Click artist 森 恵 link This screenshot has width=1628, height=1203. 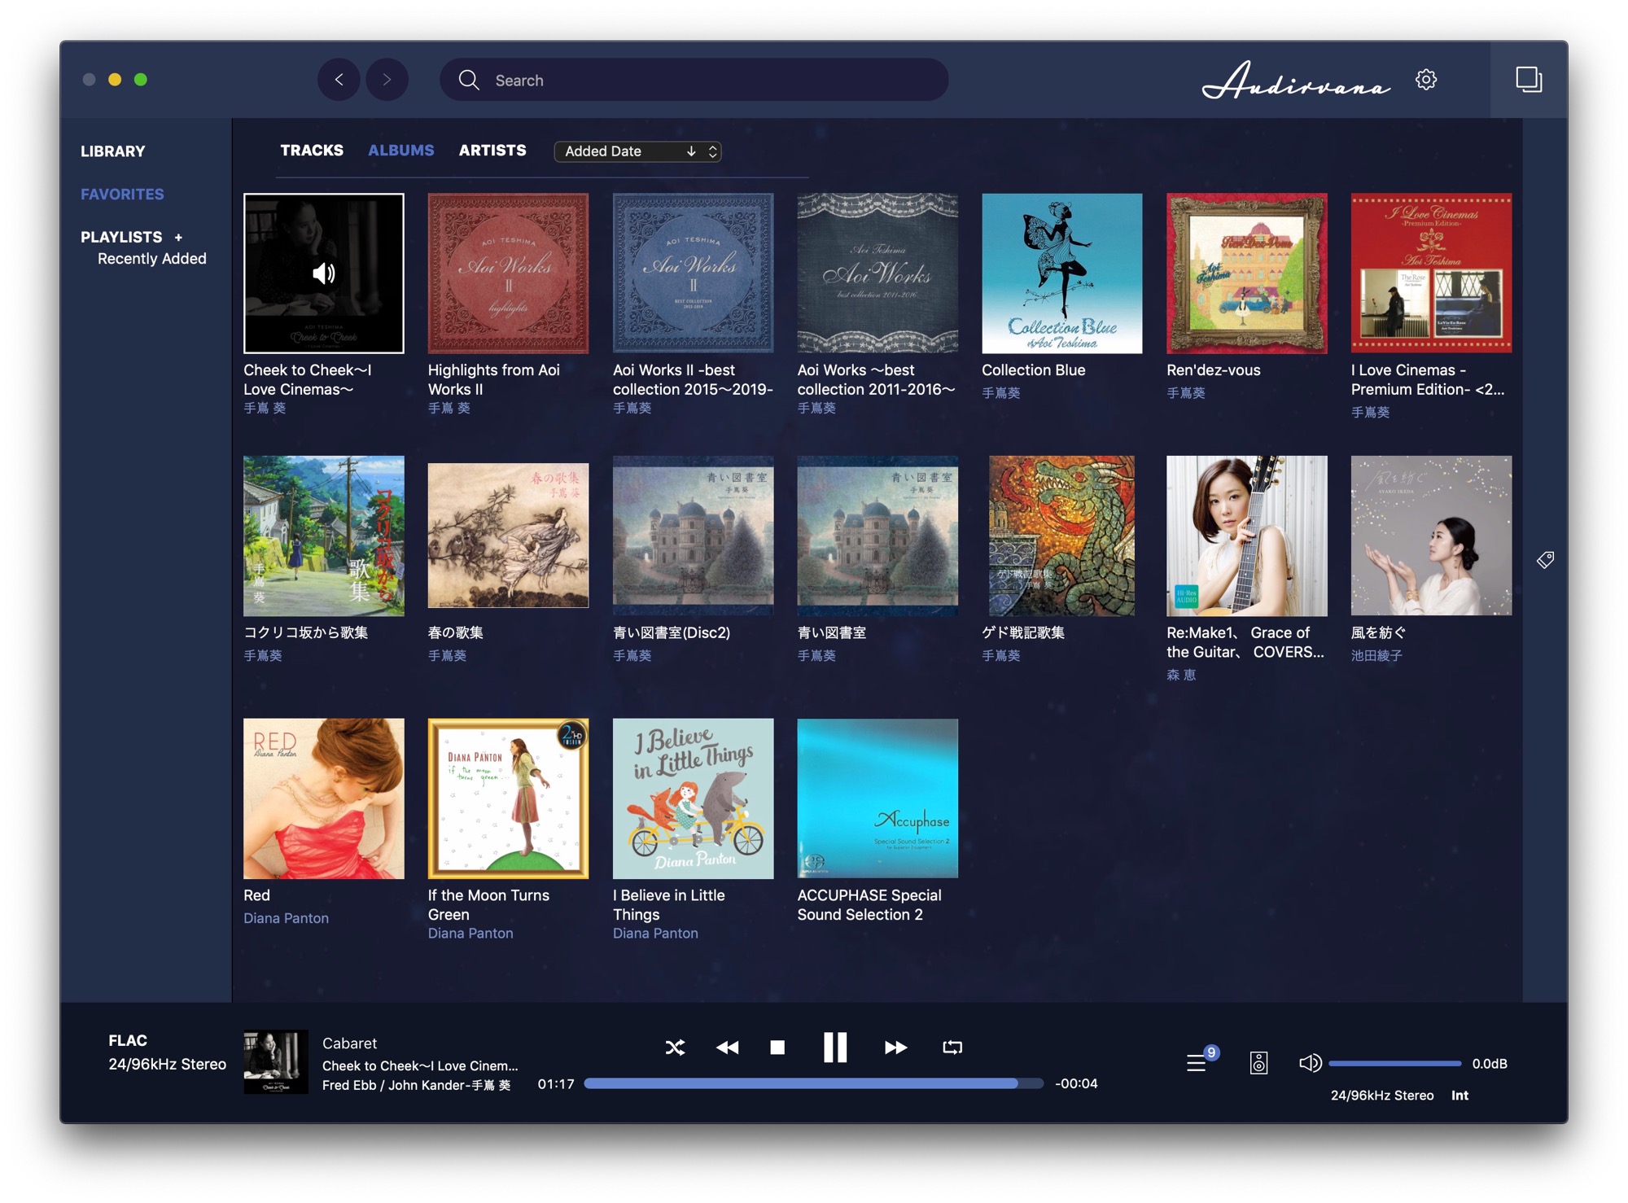click(x=1181, y=675)
